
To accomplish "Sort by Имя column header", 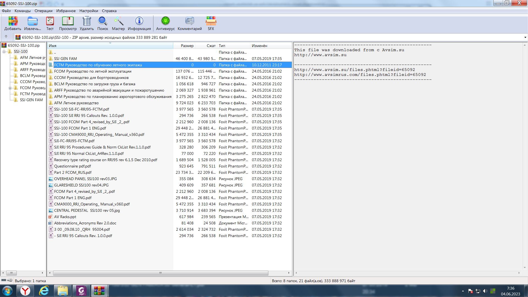I will coord(110,46).
